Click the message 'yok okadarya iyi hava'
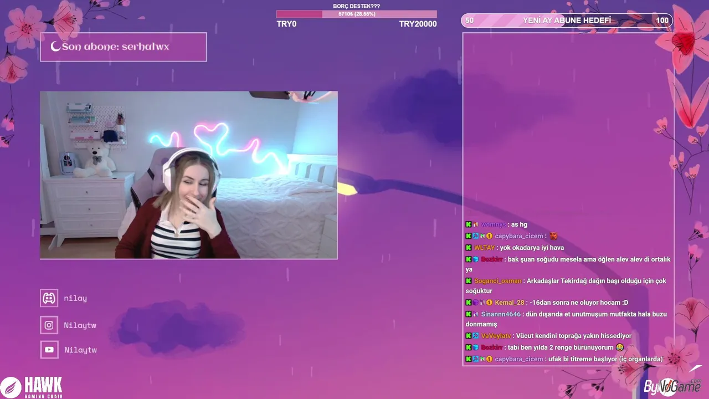 (532, 248)
